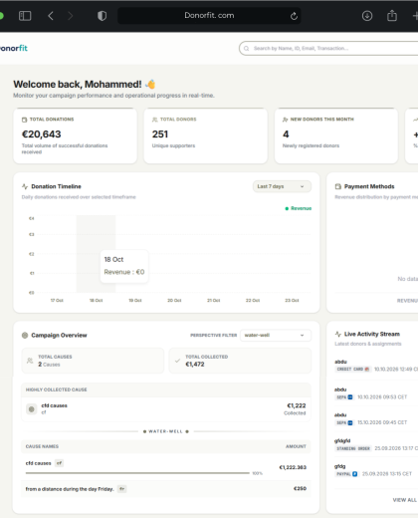The width and height of the screenshot is (418, 518).
Task: Click the CREDIT CARD badge for abdu
Action: (353, 370)
